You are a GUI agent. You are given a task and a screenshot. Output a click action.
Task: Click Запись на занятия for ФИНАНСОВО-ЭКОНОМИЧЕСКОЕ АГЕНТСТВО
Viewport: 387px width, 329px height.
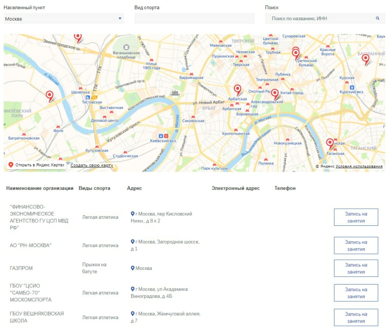[x=356, y=217]
